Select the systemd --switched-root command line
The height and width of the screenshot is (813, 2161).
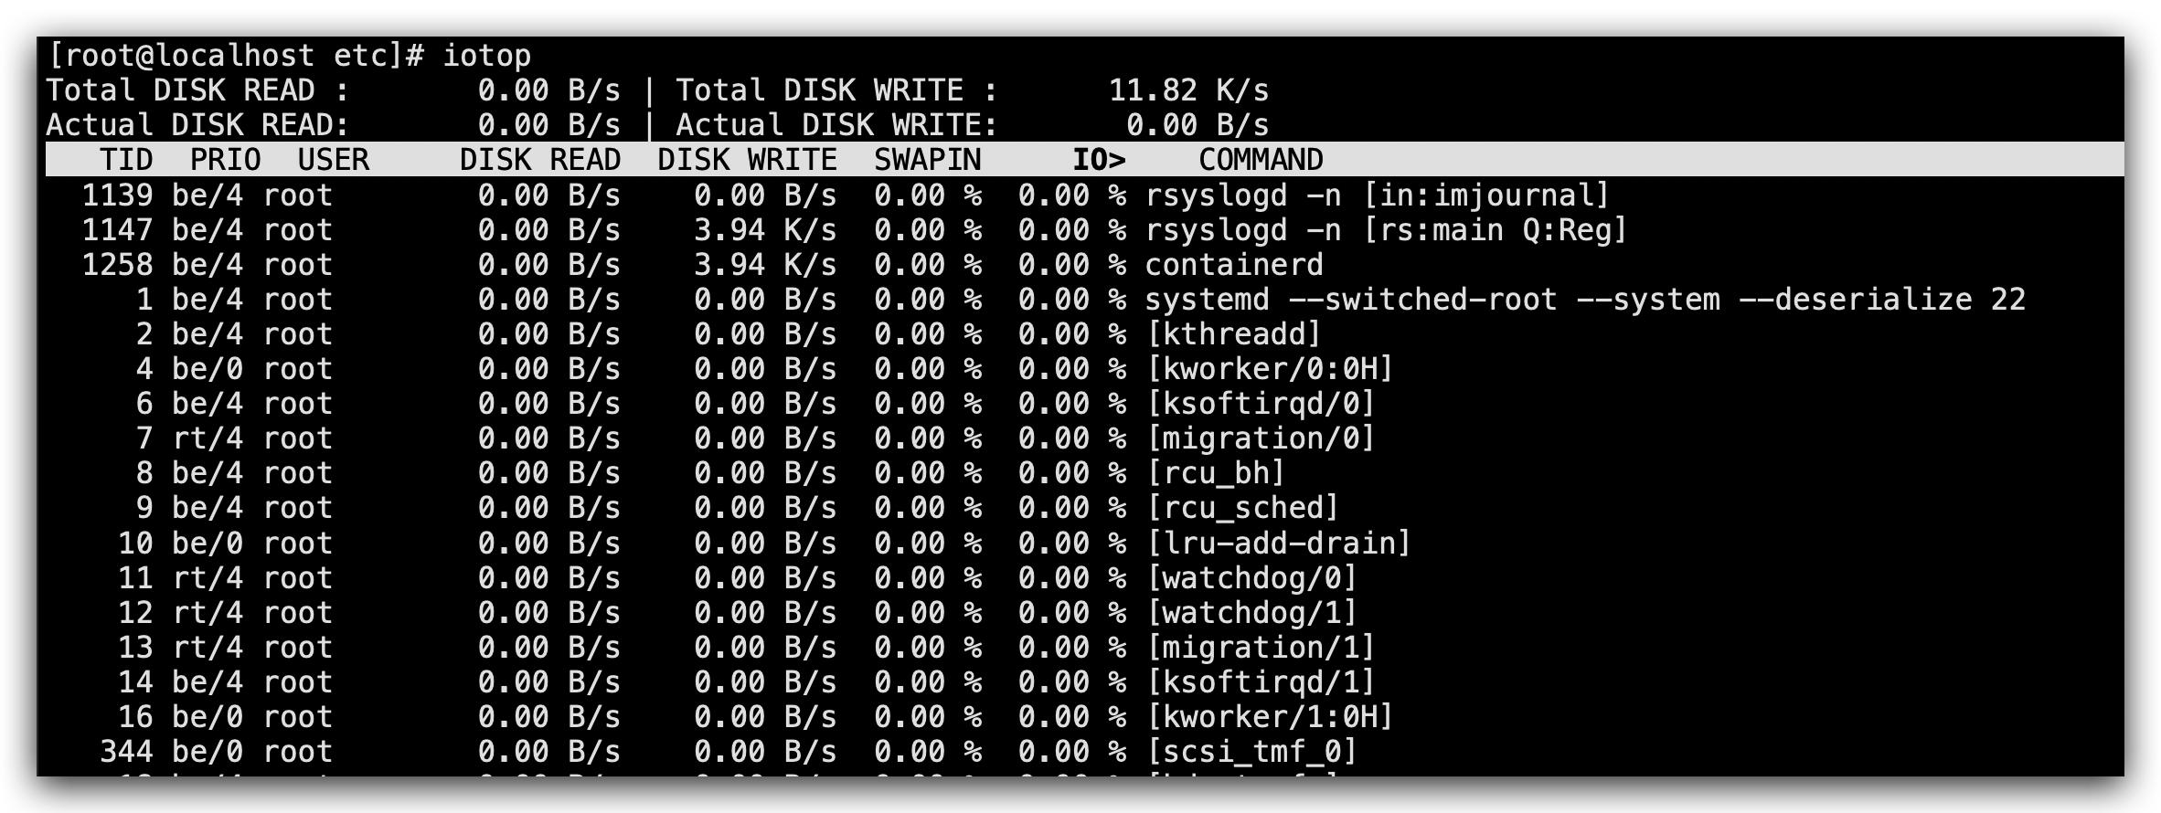click(x=1584, y=300)
